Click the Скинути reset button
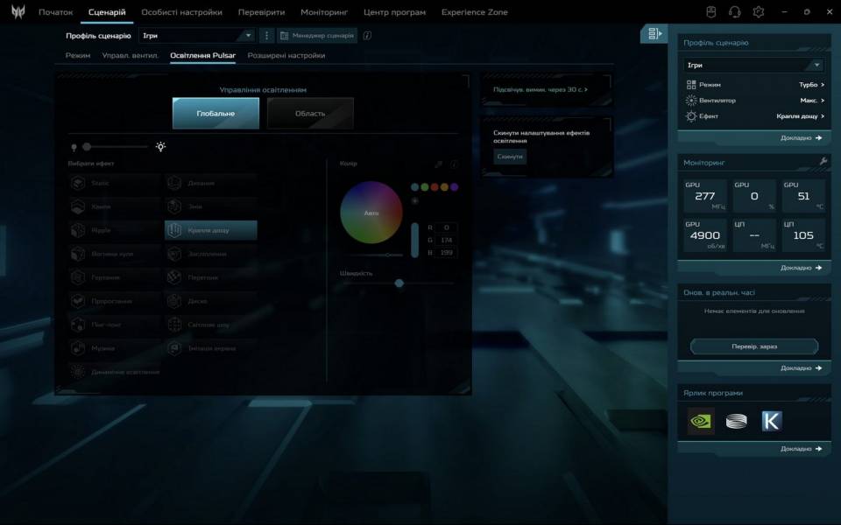841x525 pixels. [510, 157]
